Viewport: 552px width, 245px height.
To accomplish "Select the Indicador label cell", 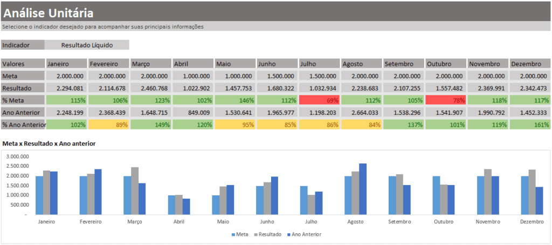I will click(23, 45).
